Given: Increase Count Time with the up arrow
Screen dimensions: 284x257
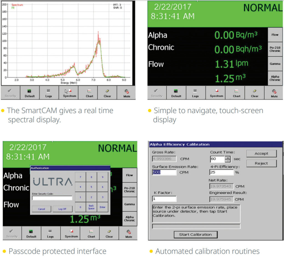Looking at the screenshot, I should (228, 158).
